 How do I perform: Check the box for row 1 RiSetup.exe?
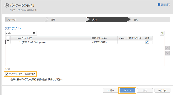8,42
